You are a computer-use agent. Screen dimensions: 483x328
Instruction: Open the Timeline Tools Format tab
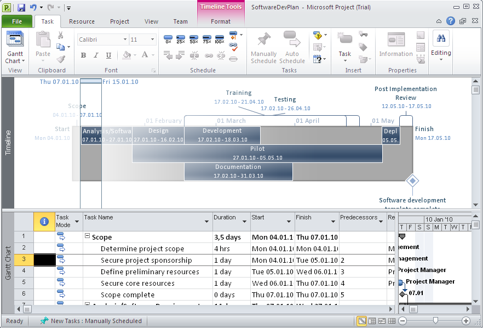click(221, 21)
